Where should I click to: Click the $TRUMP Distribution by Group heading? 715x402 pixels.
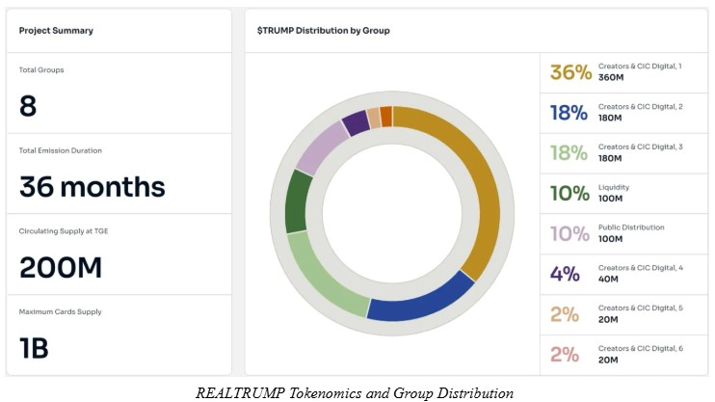coord(324,31)
